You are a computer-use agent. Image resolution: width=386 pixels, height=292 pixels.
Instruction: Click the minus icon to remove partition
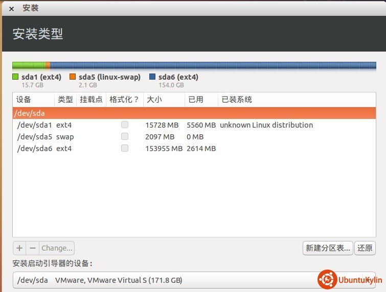33,248
